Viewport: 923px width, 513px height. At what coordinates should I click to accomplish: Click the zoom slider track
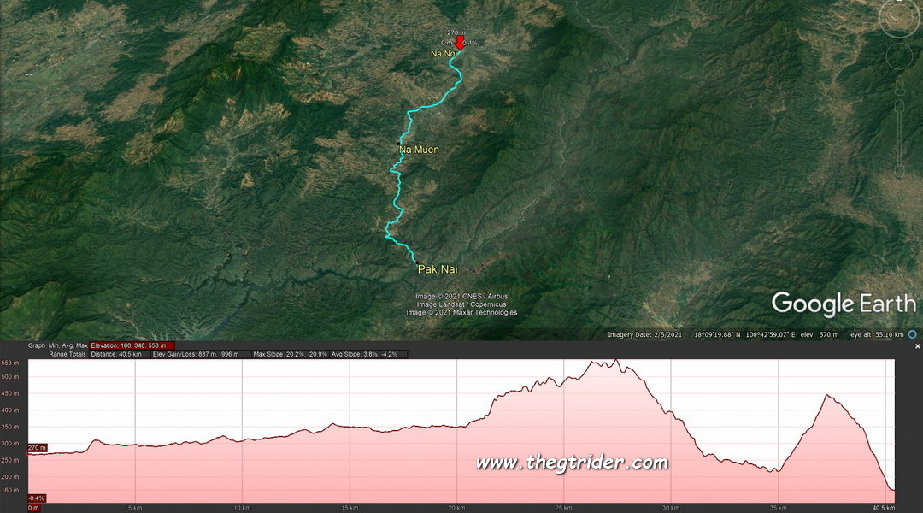pos(899,139)
